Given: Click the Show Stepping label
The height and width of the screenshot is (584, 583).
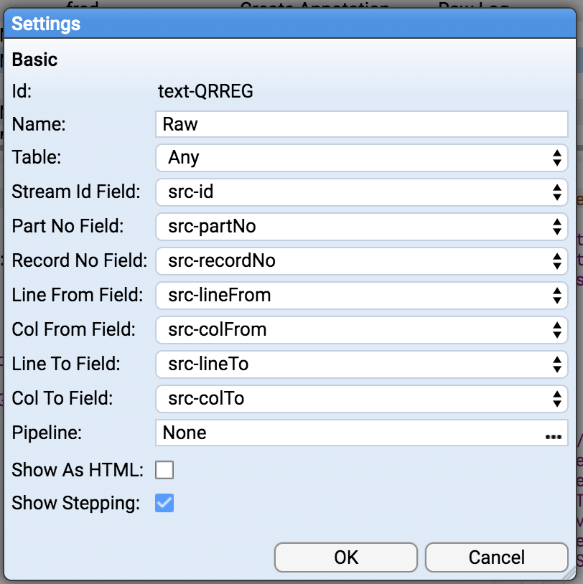Looking at the screenshot, I should [x=75, y=504].
